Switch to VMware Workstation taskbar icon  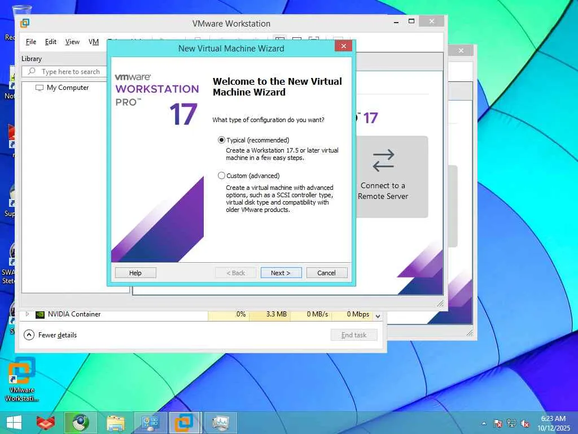coord(184,423)
